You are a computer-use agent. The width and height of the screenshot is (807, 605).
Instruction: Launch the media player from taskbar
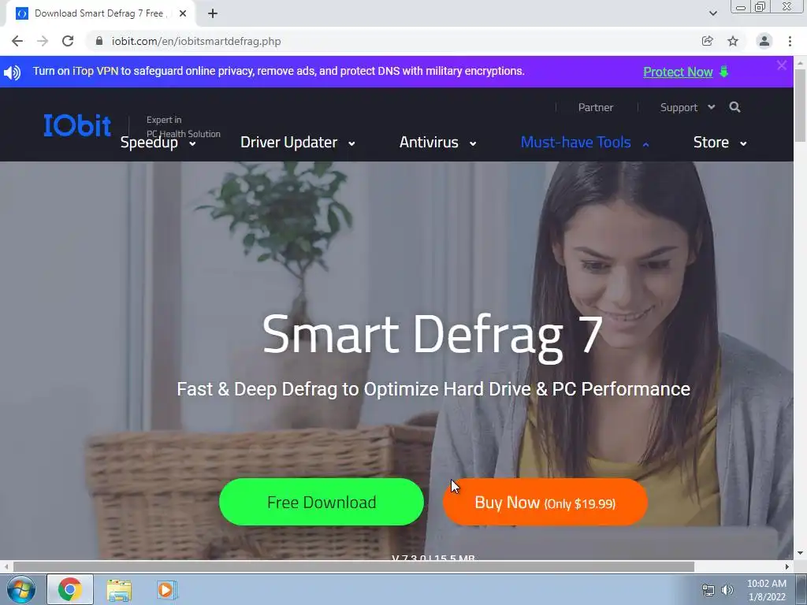point(166,590)
